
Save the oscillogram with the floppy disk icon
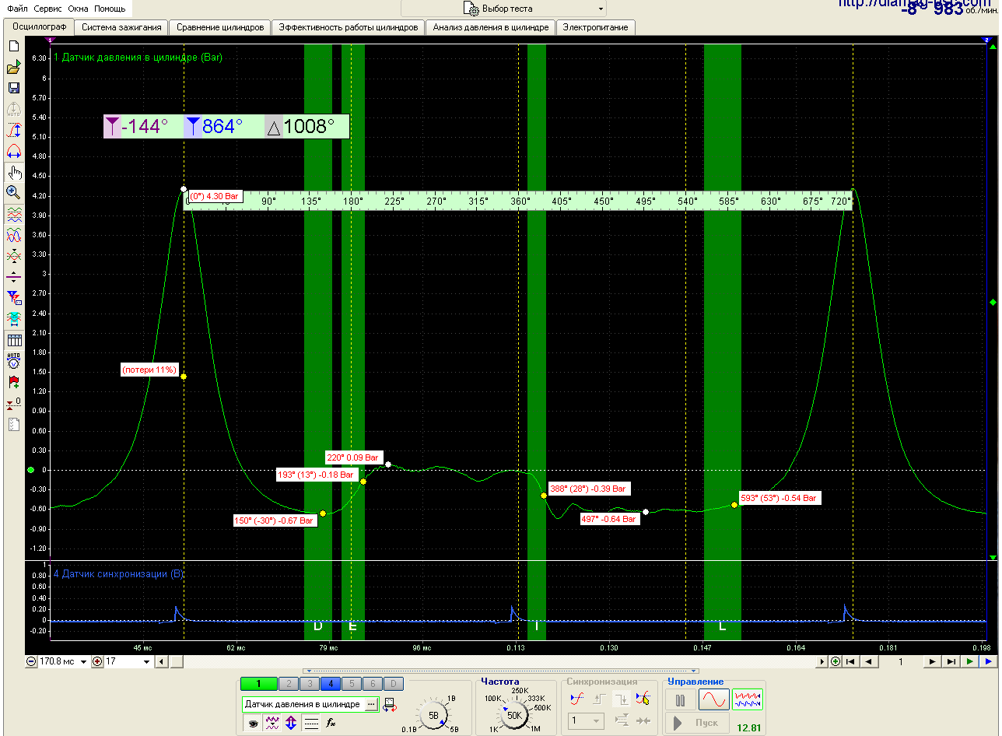pyautogui.click(x=13, y=88)
